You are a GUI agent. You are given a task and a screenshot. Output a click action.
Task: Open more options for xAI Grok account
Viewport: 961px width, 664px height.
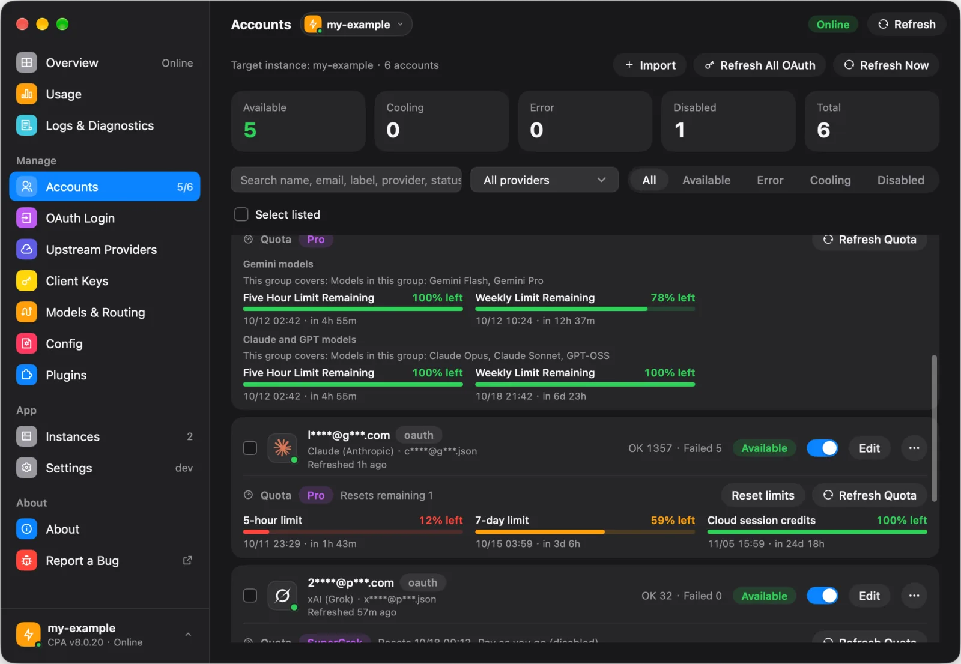[914, 596]
